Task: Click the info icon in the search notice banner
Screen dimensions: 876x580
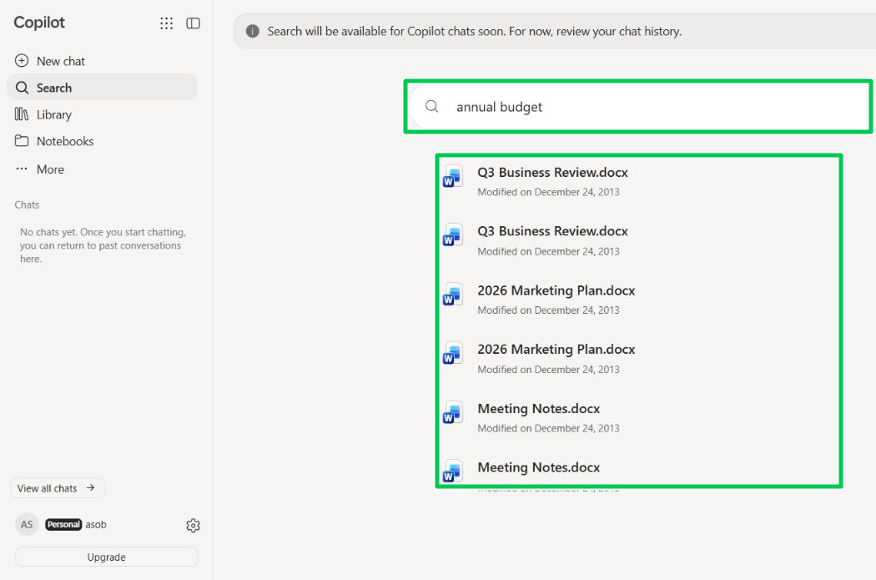Action: click(x=253, y=31)
